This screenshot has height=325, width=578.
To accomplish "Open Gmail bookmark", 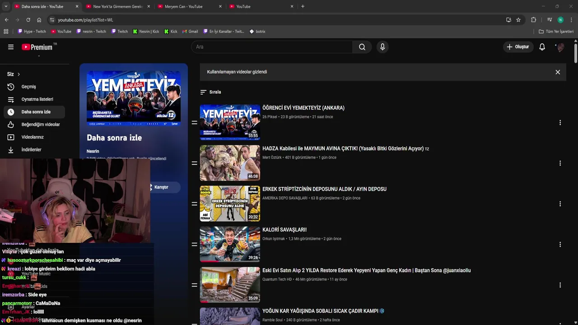I will pyautogui.click(x=190, y=32).
